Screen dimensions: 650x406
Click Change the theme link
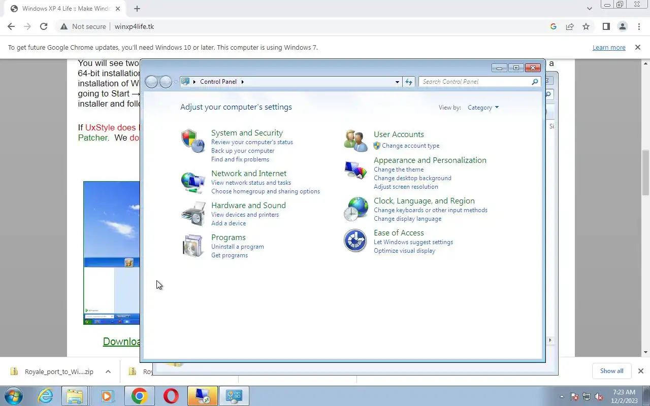click(399, 170)
